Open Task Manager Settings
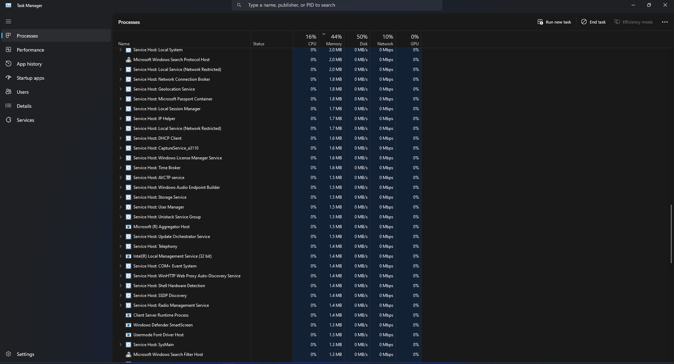Viewport: 674px width, 364px height. (56, 354)
